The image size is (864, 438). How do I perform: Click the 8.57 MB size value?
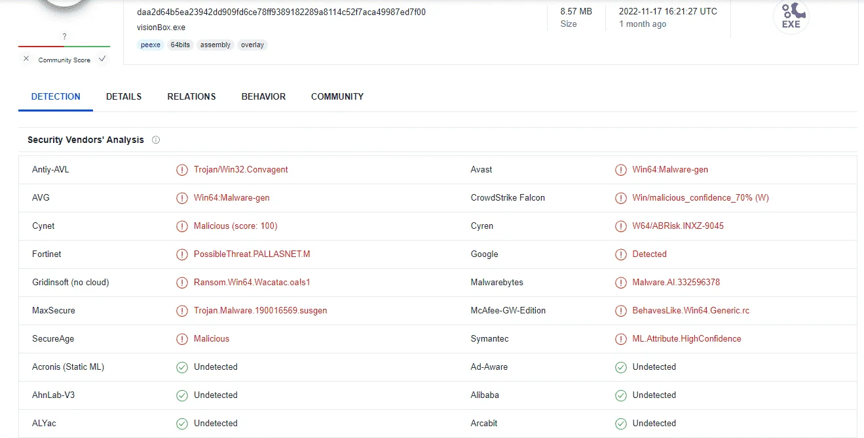pyautogui.click(x=576, y=11)
